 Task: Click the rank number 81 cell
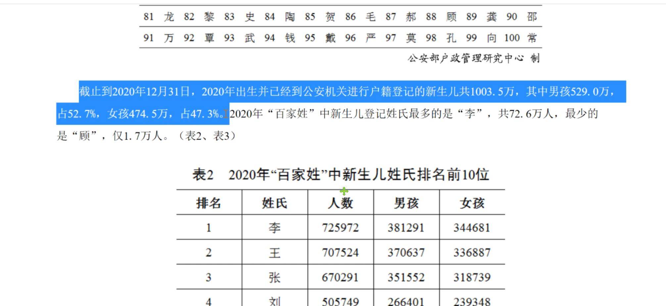[x=149, y=17]
